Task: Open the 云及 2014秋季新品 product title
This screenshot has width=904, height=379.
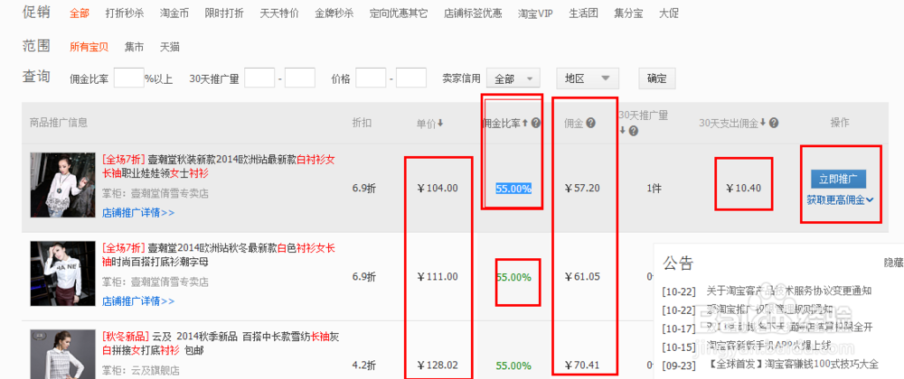Action: click(221, 343)
